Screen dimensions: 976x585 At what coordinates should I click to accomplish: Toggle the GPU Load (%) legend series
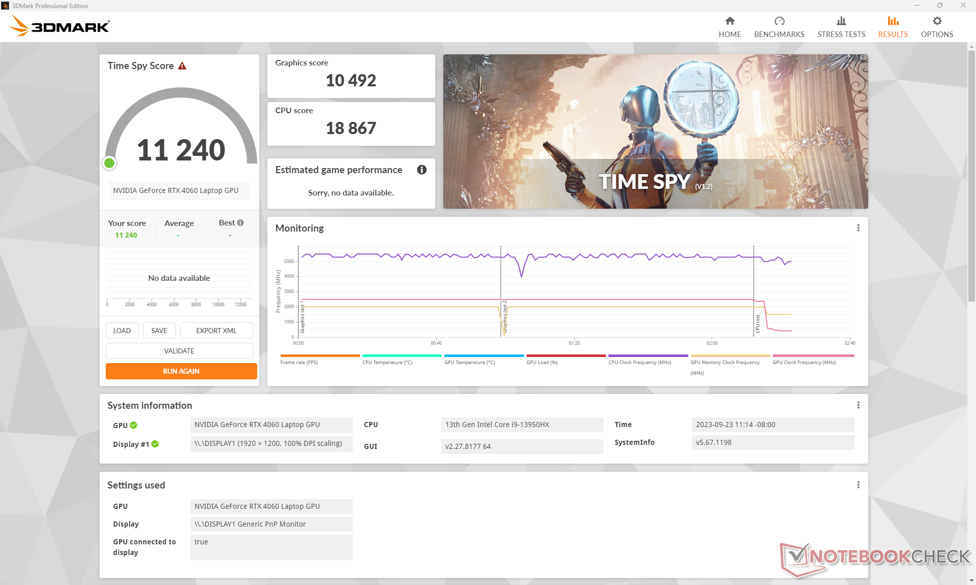pos(542,362)
